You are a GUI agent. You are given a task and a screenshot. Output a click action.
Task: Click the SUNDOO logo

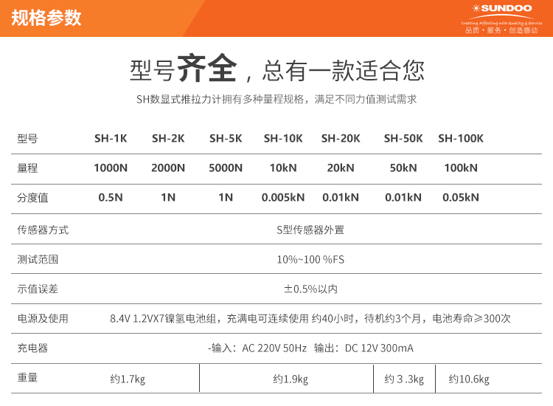502,8
